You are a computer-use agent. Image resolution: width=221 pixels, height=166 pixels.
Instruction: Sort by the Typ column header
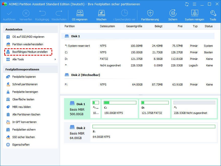tap(195, 26)
